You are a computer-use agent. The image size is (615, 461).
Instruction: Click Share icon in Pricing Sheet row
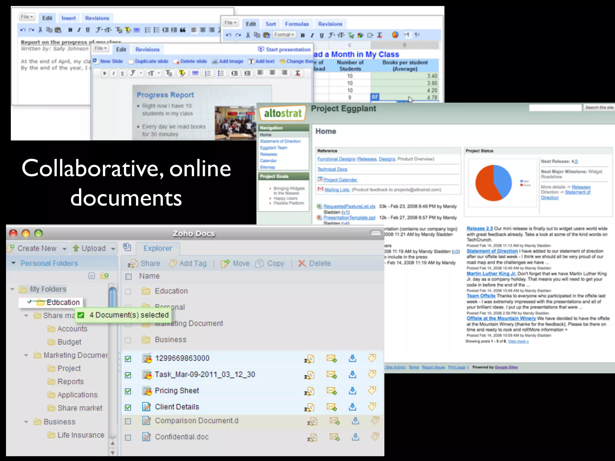(x=309, y=391)
